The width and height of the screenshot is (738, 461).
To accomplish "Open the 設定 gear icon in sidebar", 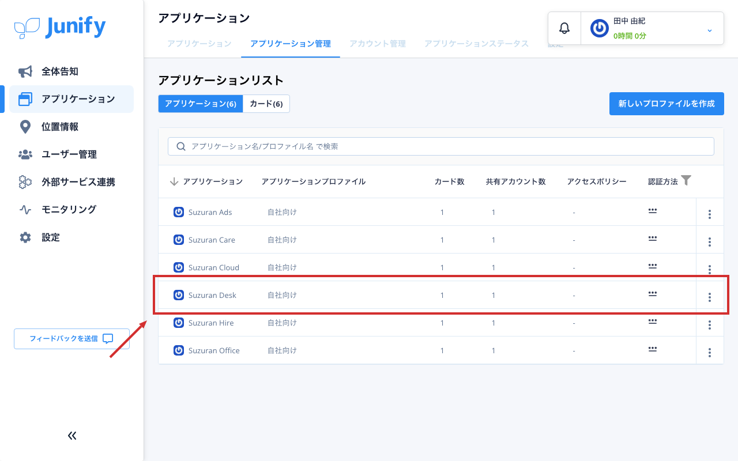I will pos(25,237).
